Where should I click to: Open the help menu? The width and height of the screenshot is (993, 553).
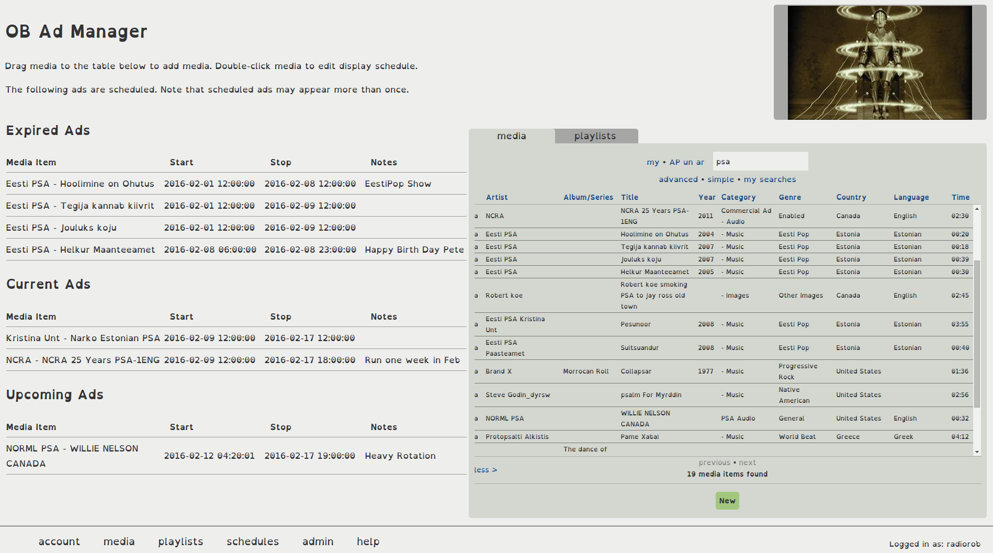pyautogui.click(x=368, y=541)
